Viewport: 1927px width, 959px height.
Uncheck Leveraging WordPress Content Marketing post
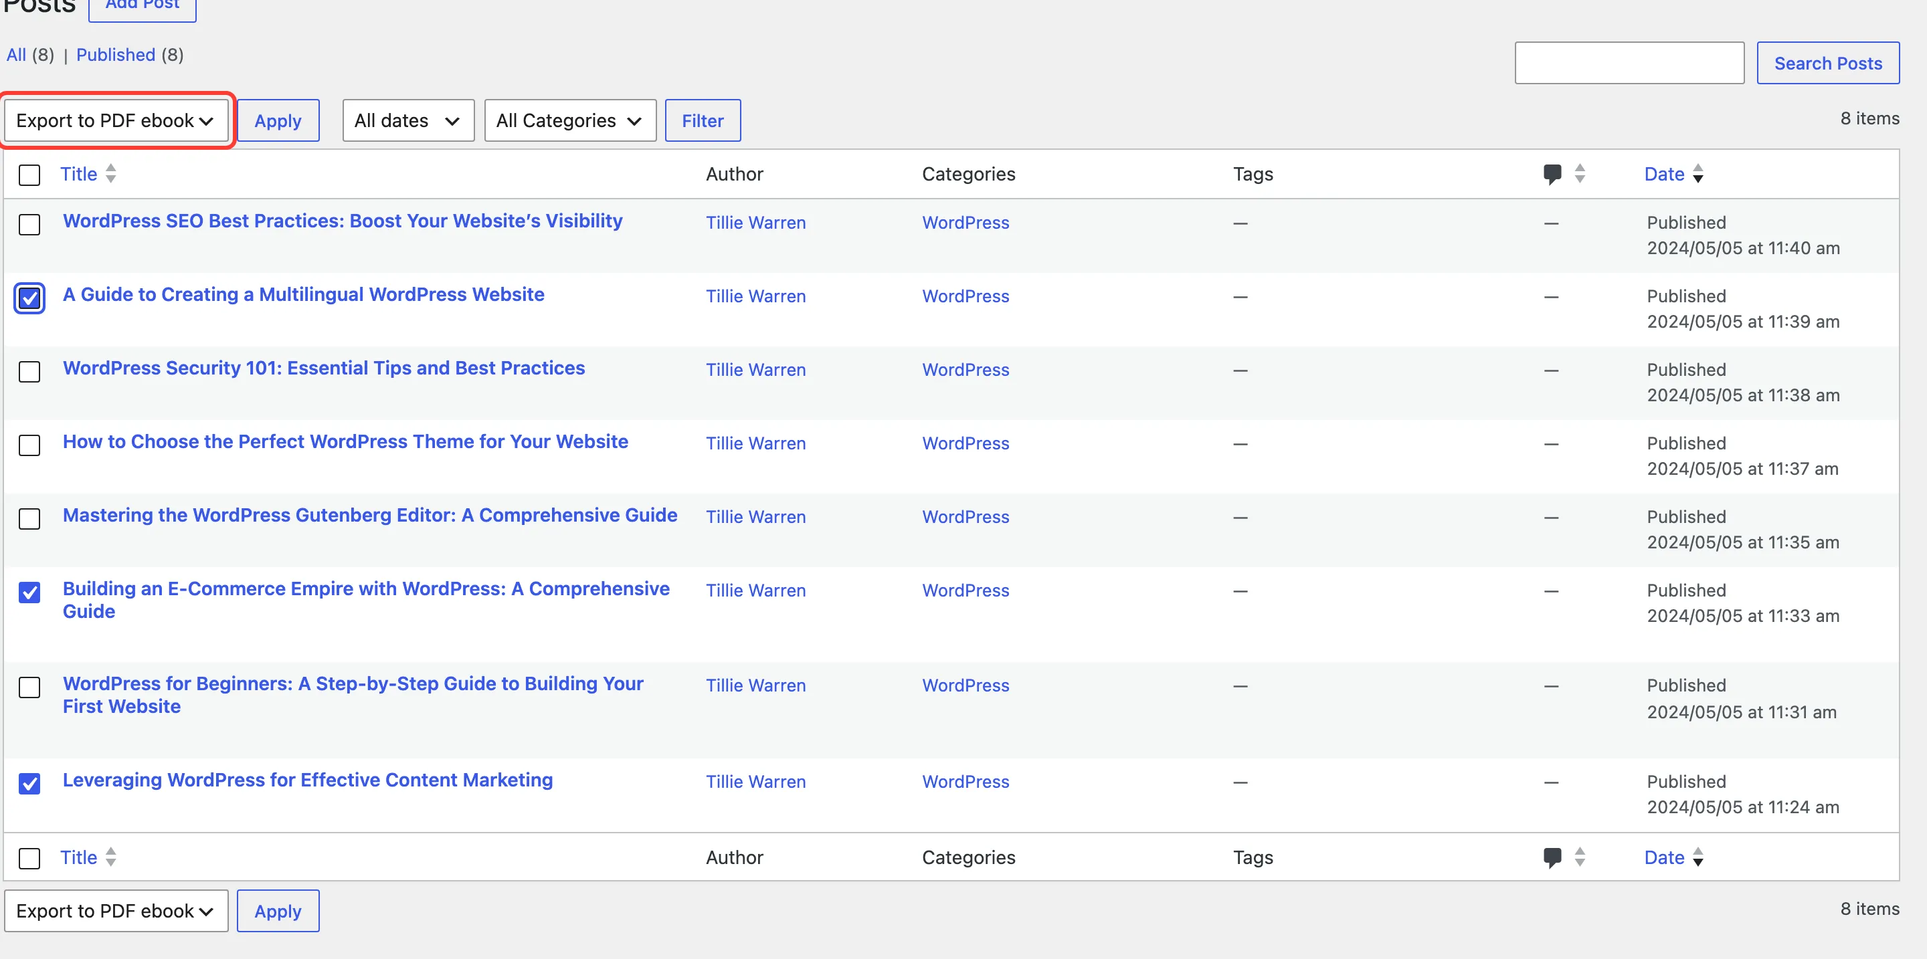tap(29, 783)
